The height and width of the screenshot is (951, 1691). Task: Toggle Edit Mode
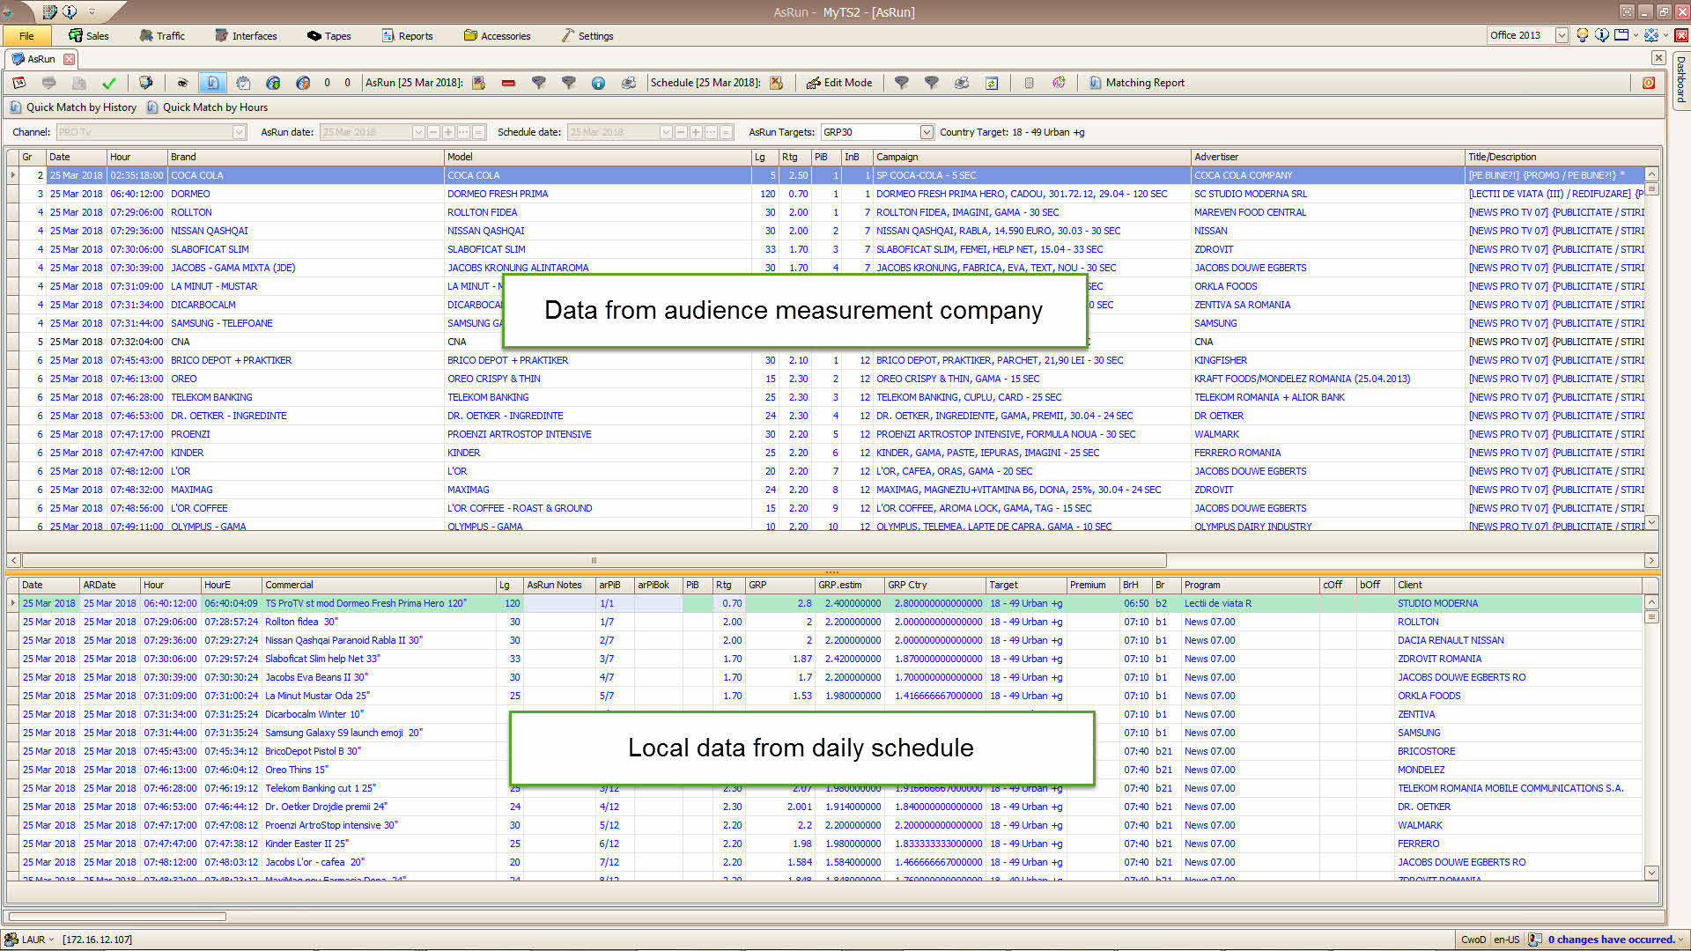(x=839, y=83)
